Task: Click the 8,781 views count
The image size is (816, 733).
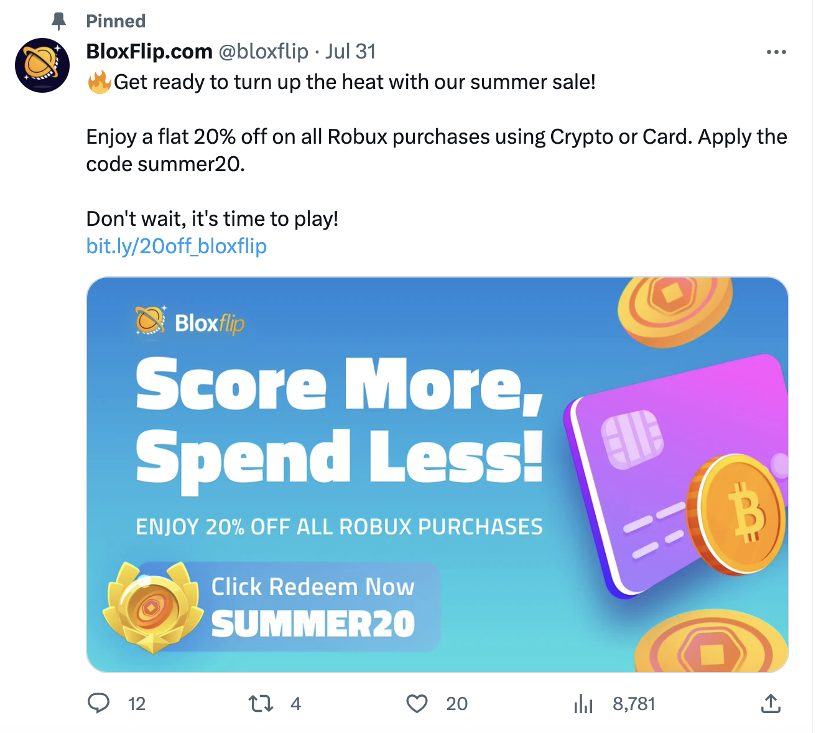Action: (634, 704)
